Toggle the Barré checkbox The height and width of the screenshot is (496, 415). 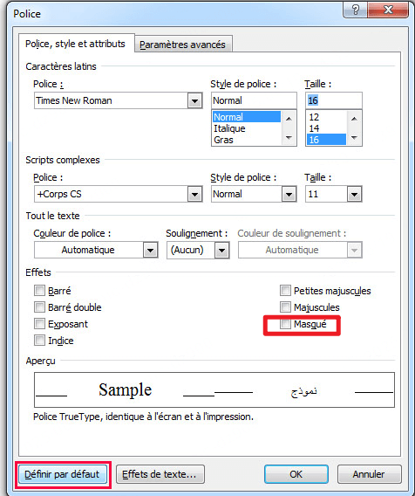(39, 291)
